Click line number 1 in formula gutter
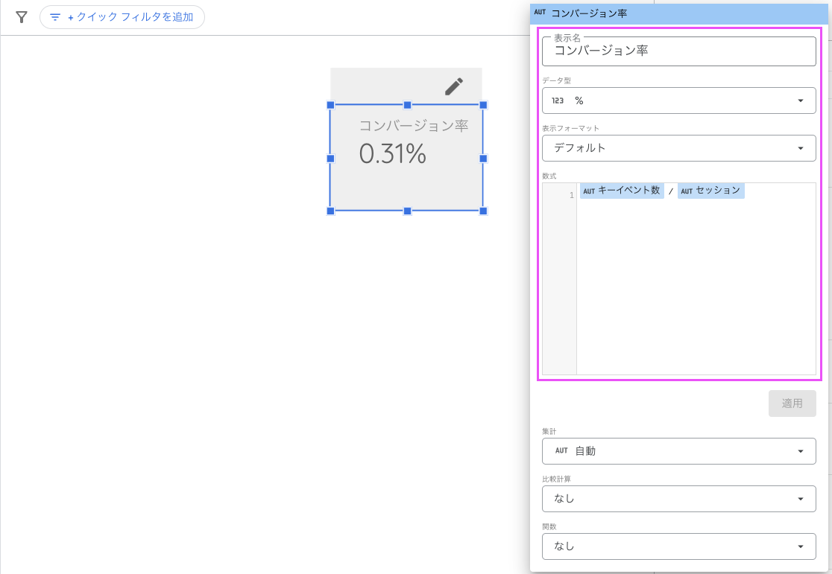832x574 pixels. 572,195
